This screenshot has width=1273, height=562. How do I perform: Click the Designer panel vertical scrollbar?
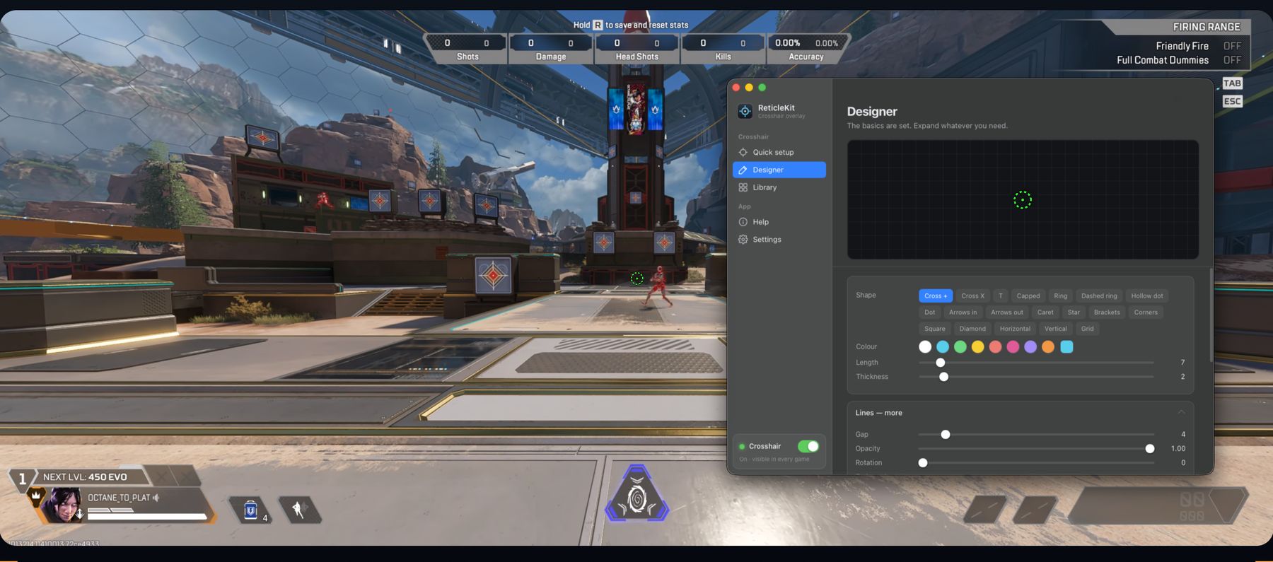[1210, 315]
